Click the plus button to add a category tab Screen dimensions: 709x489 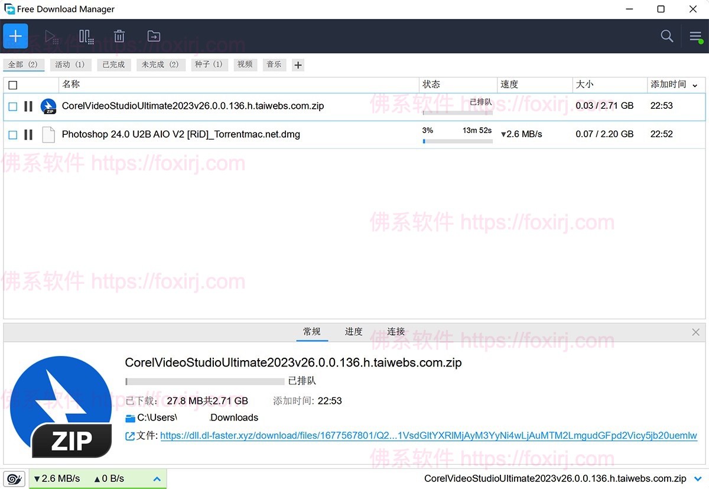click(298, 64)
